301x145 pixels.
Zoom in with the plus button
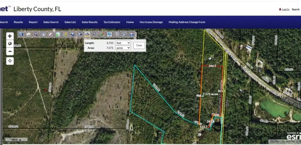tap(10, 36)
